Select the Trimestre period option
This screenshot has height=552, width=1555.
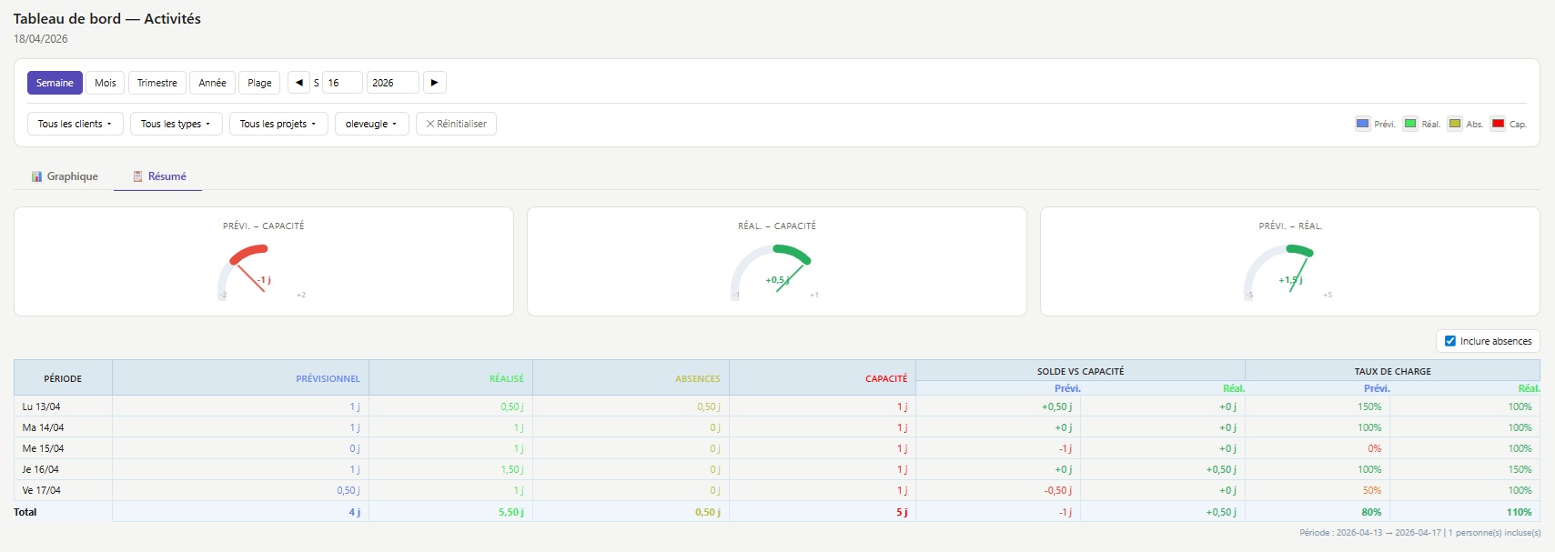point(157,83)
